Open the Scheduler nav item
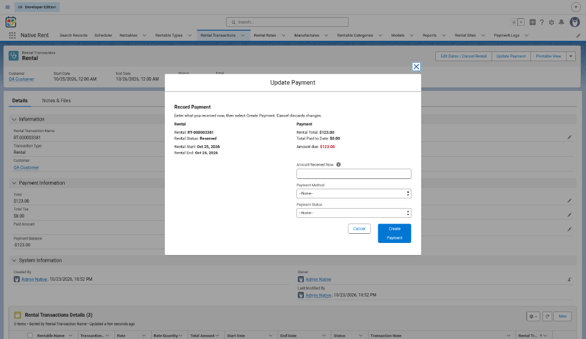The height and width of the screenshot is (339, 586). pyautogui.click(x=103, y=35)
